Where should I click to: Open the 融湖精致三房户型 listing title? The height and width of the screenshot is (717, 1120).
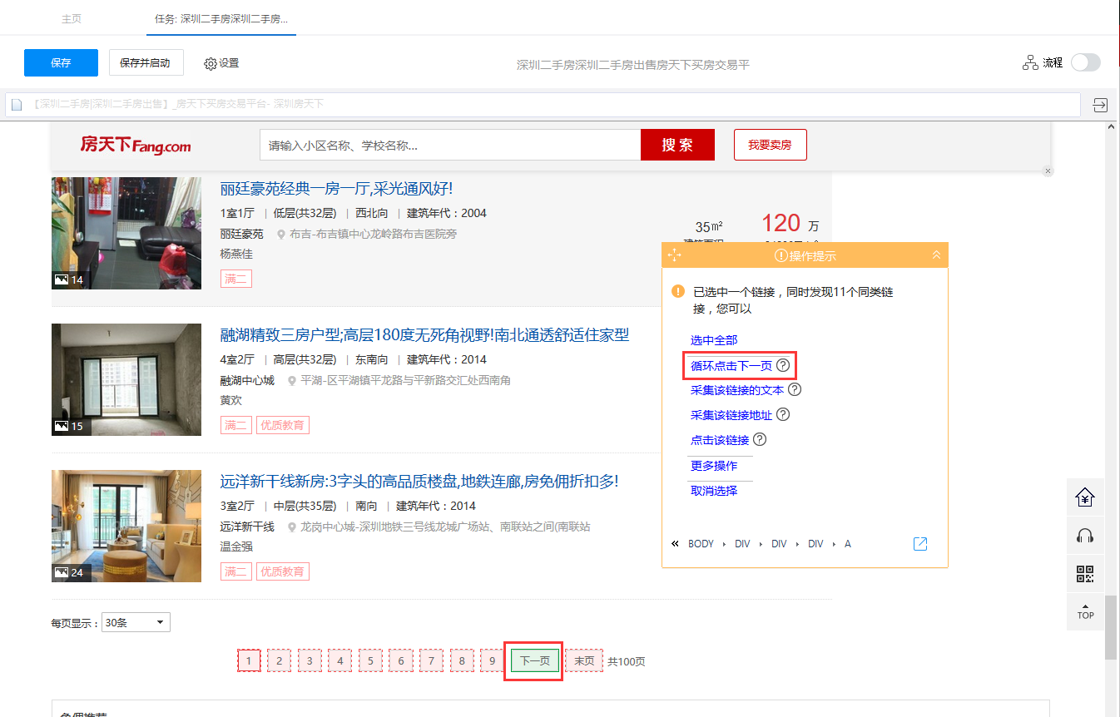[x=424, y=335]
